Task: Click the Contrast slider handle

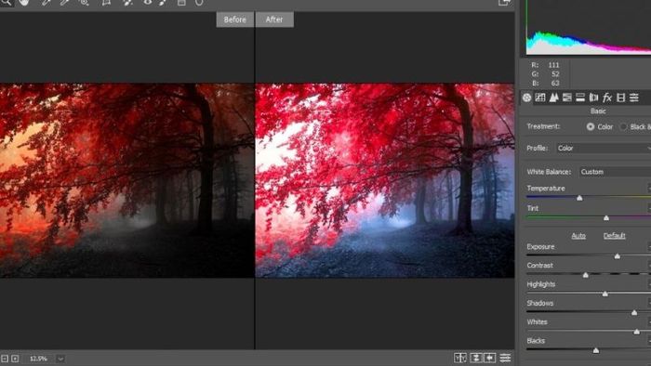Action: [x=586, y=275]
